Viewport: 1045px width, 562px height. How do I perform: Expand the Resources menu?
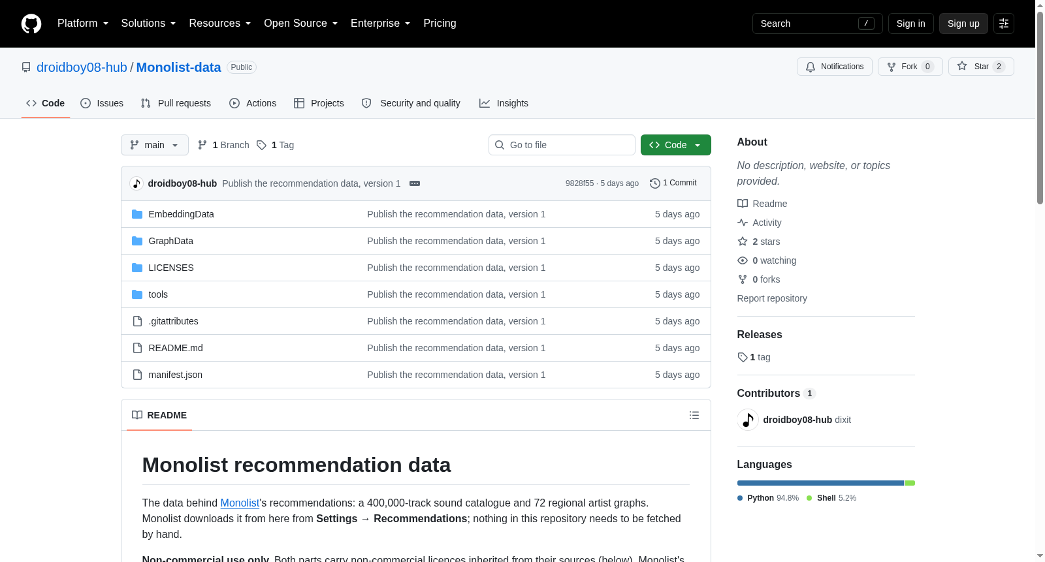point(220,23)
